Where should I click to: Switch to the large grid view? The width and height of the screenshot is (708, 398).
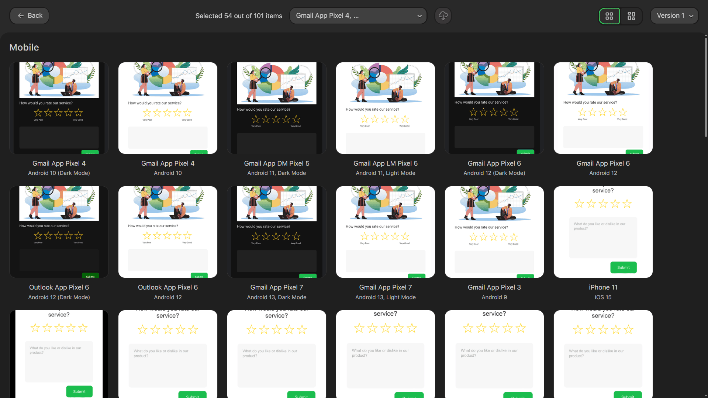609,16
